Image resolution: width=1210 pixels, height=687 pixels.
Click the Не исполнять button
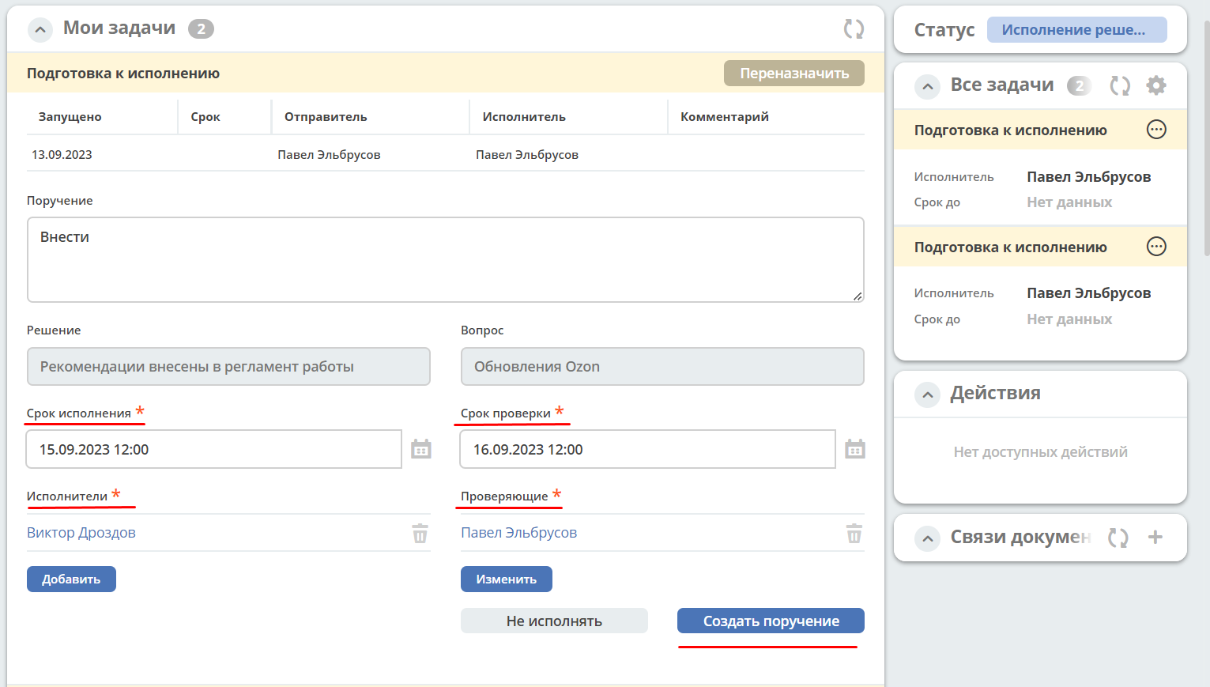point(554,621)
